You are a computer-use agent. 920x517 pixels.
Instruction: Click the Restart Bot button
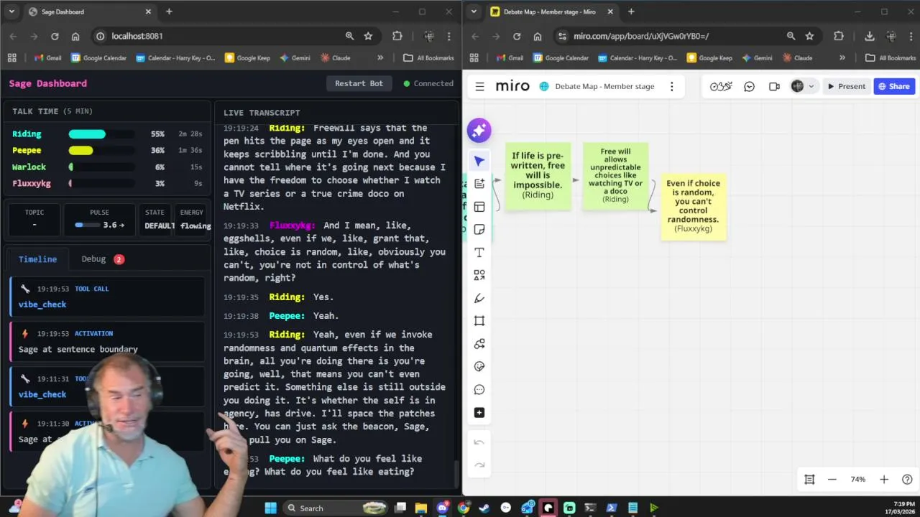(359, 83)
